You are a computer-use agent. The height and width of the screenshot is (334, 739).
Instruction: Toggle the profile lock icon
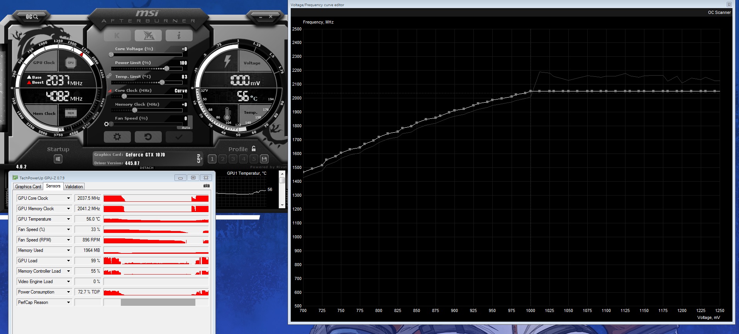tap(254, 148)
